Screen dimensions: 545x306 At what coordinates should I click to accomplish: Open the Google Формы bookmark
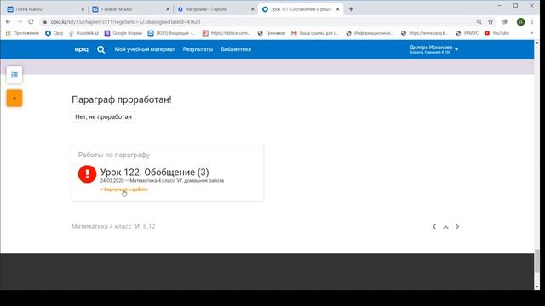123,33
